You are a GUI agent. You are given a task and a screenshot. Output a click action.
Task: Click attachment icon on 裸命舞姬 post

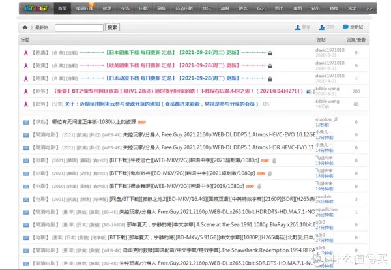click(259, 186)
